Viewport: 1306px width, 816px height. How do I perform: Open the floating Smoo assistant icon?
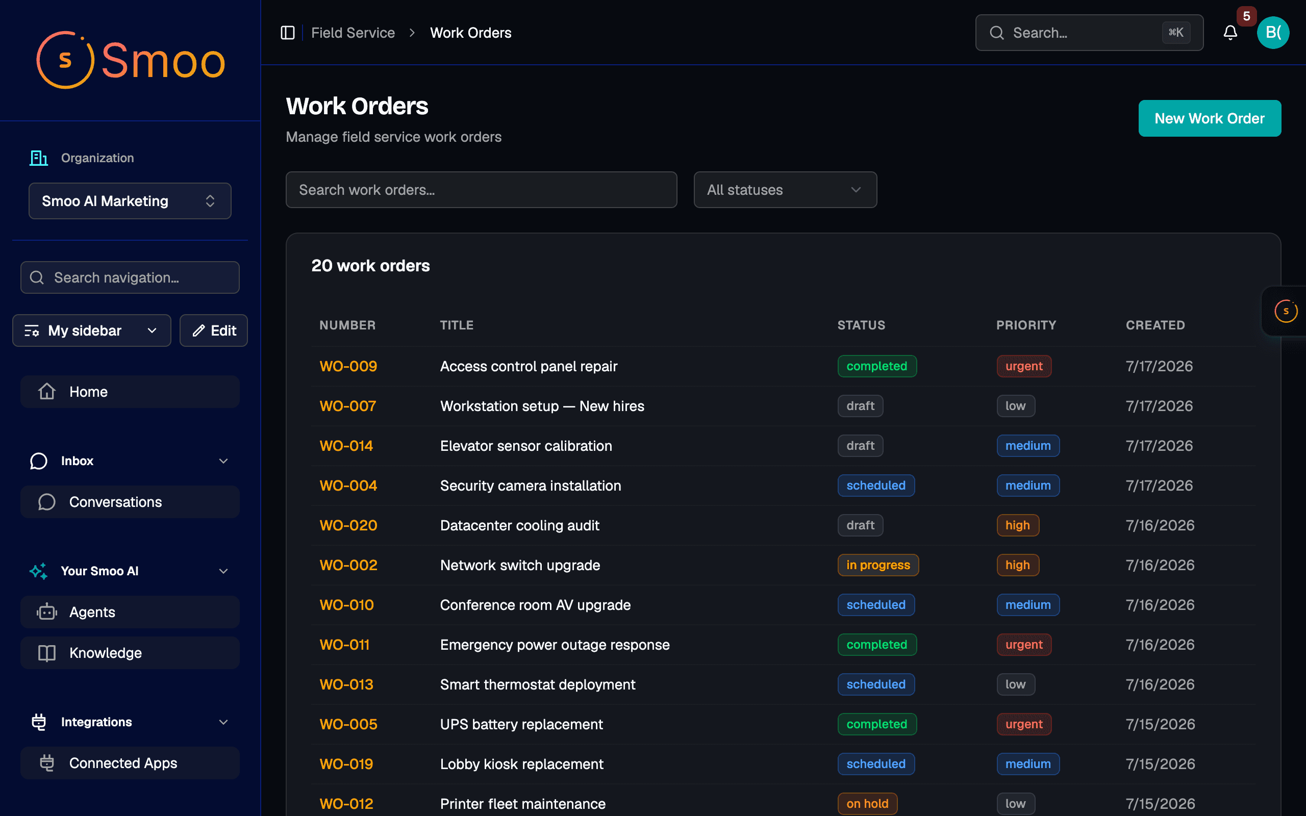1286,311
